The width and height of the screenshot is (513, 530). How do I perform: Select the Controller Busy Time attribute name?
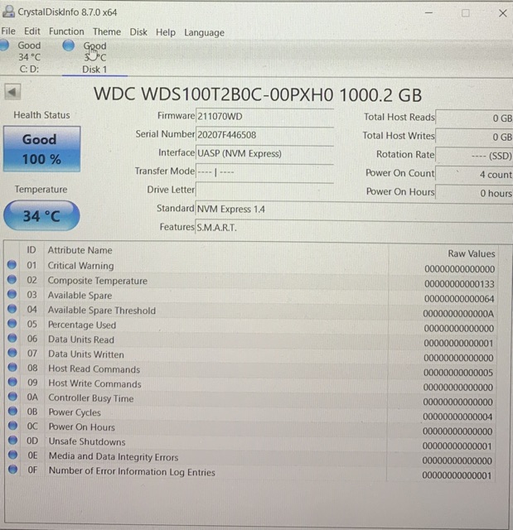(91, 398)
